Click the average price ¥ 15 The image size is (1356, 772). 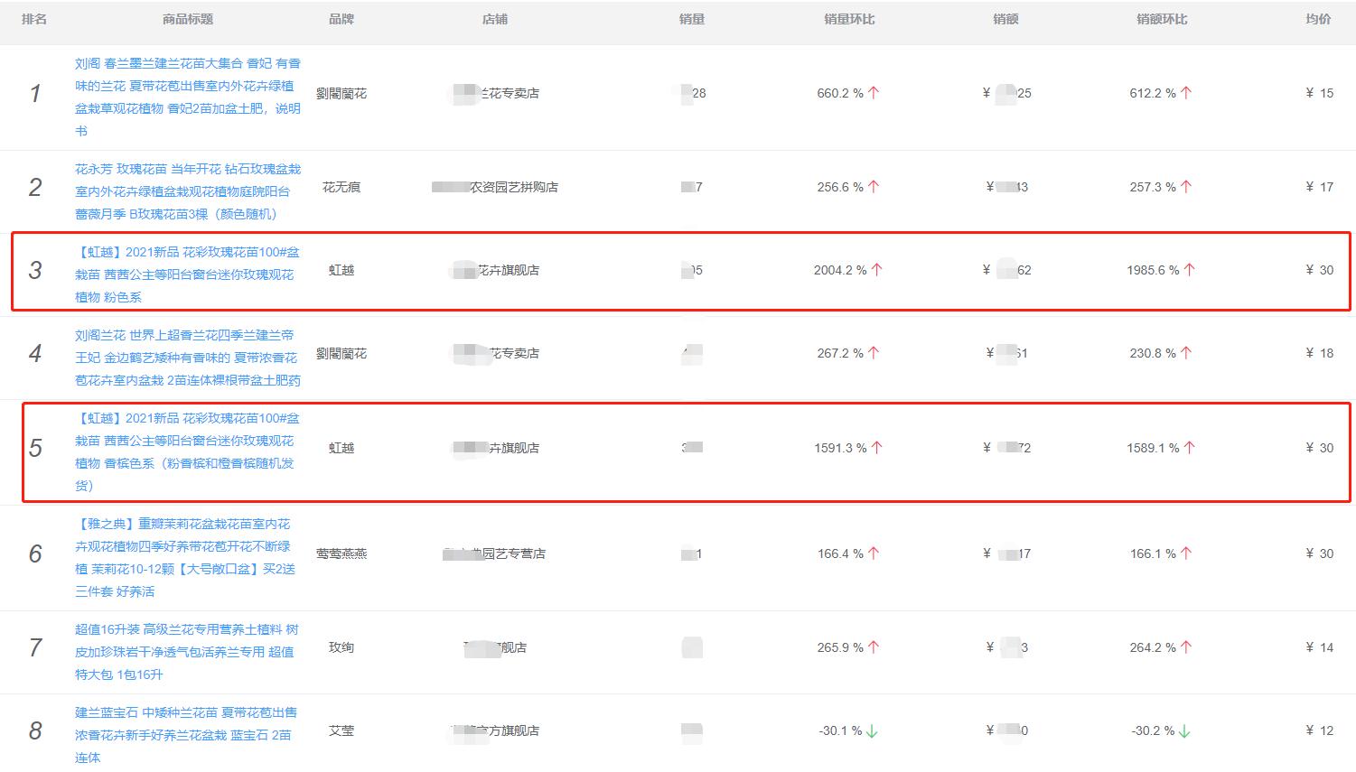pos(1319,93)
